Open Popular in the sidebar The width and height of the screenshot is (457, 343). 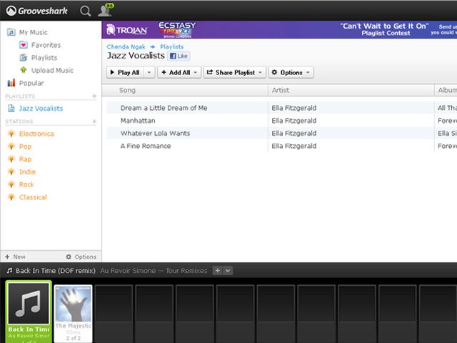tap(31, 83)
